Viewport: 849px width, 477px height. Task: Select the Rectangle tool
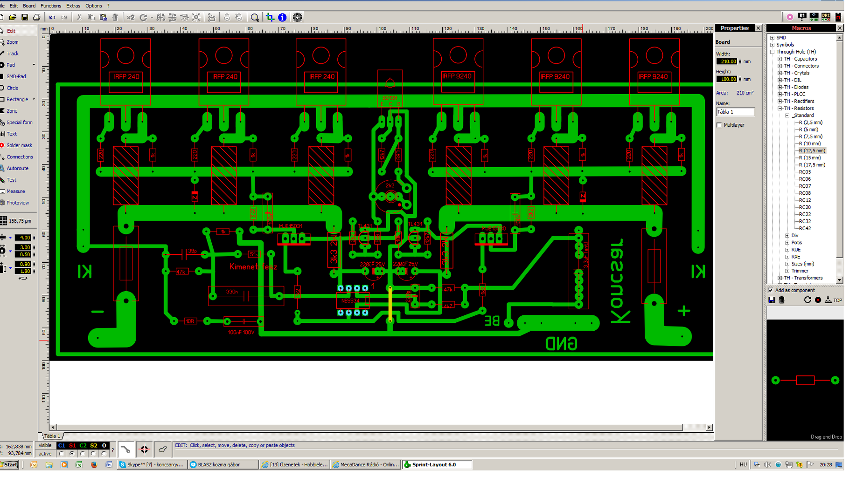tap(17, 100)
